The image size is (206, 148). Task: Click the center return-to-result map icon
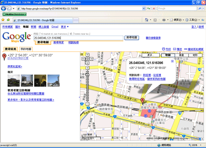[87, 59]
